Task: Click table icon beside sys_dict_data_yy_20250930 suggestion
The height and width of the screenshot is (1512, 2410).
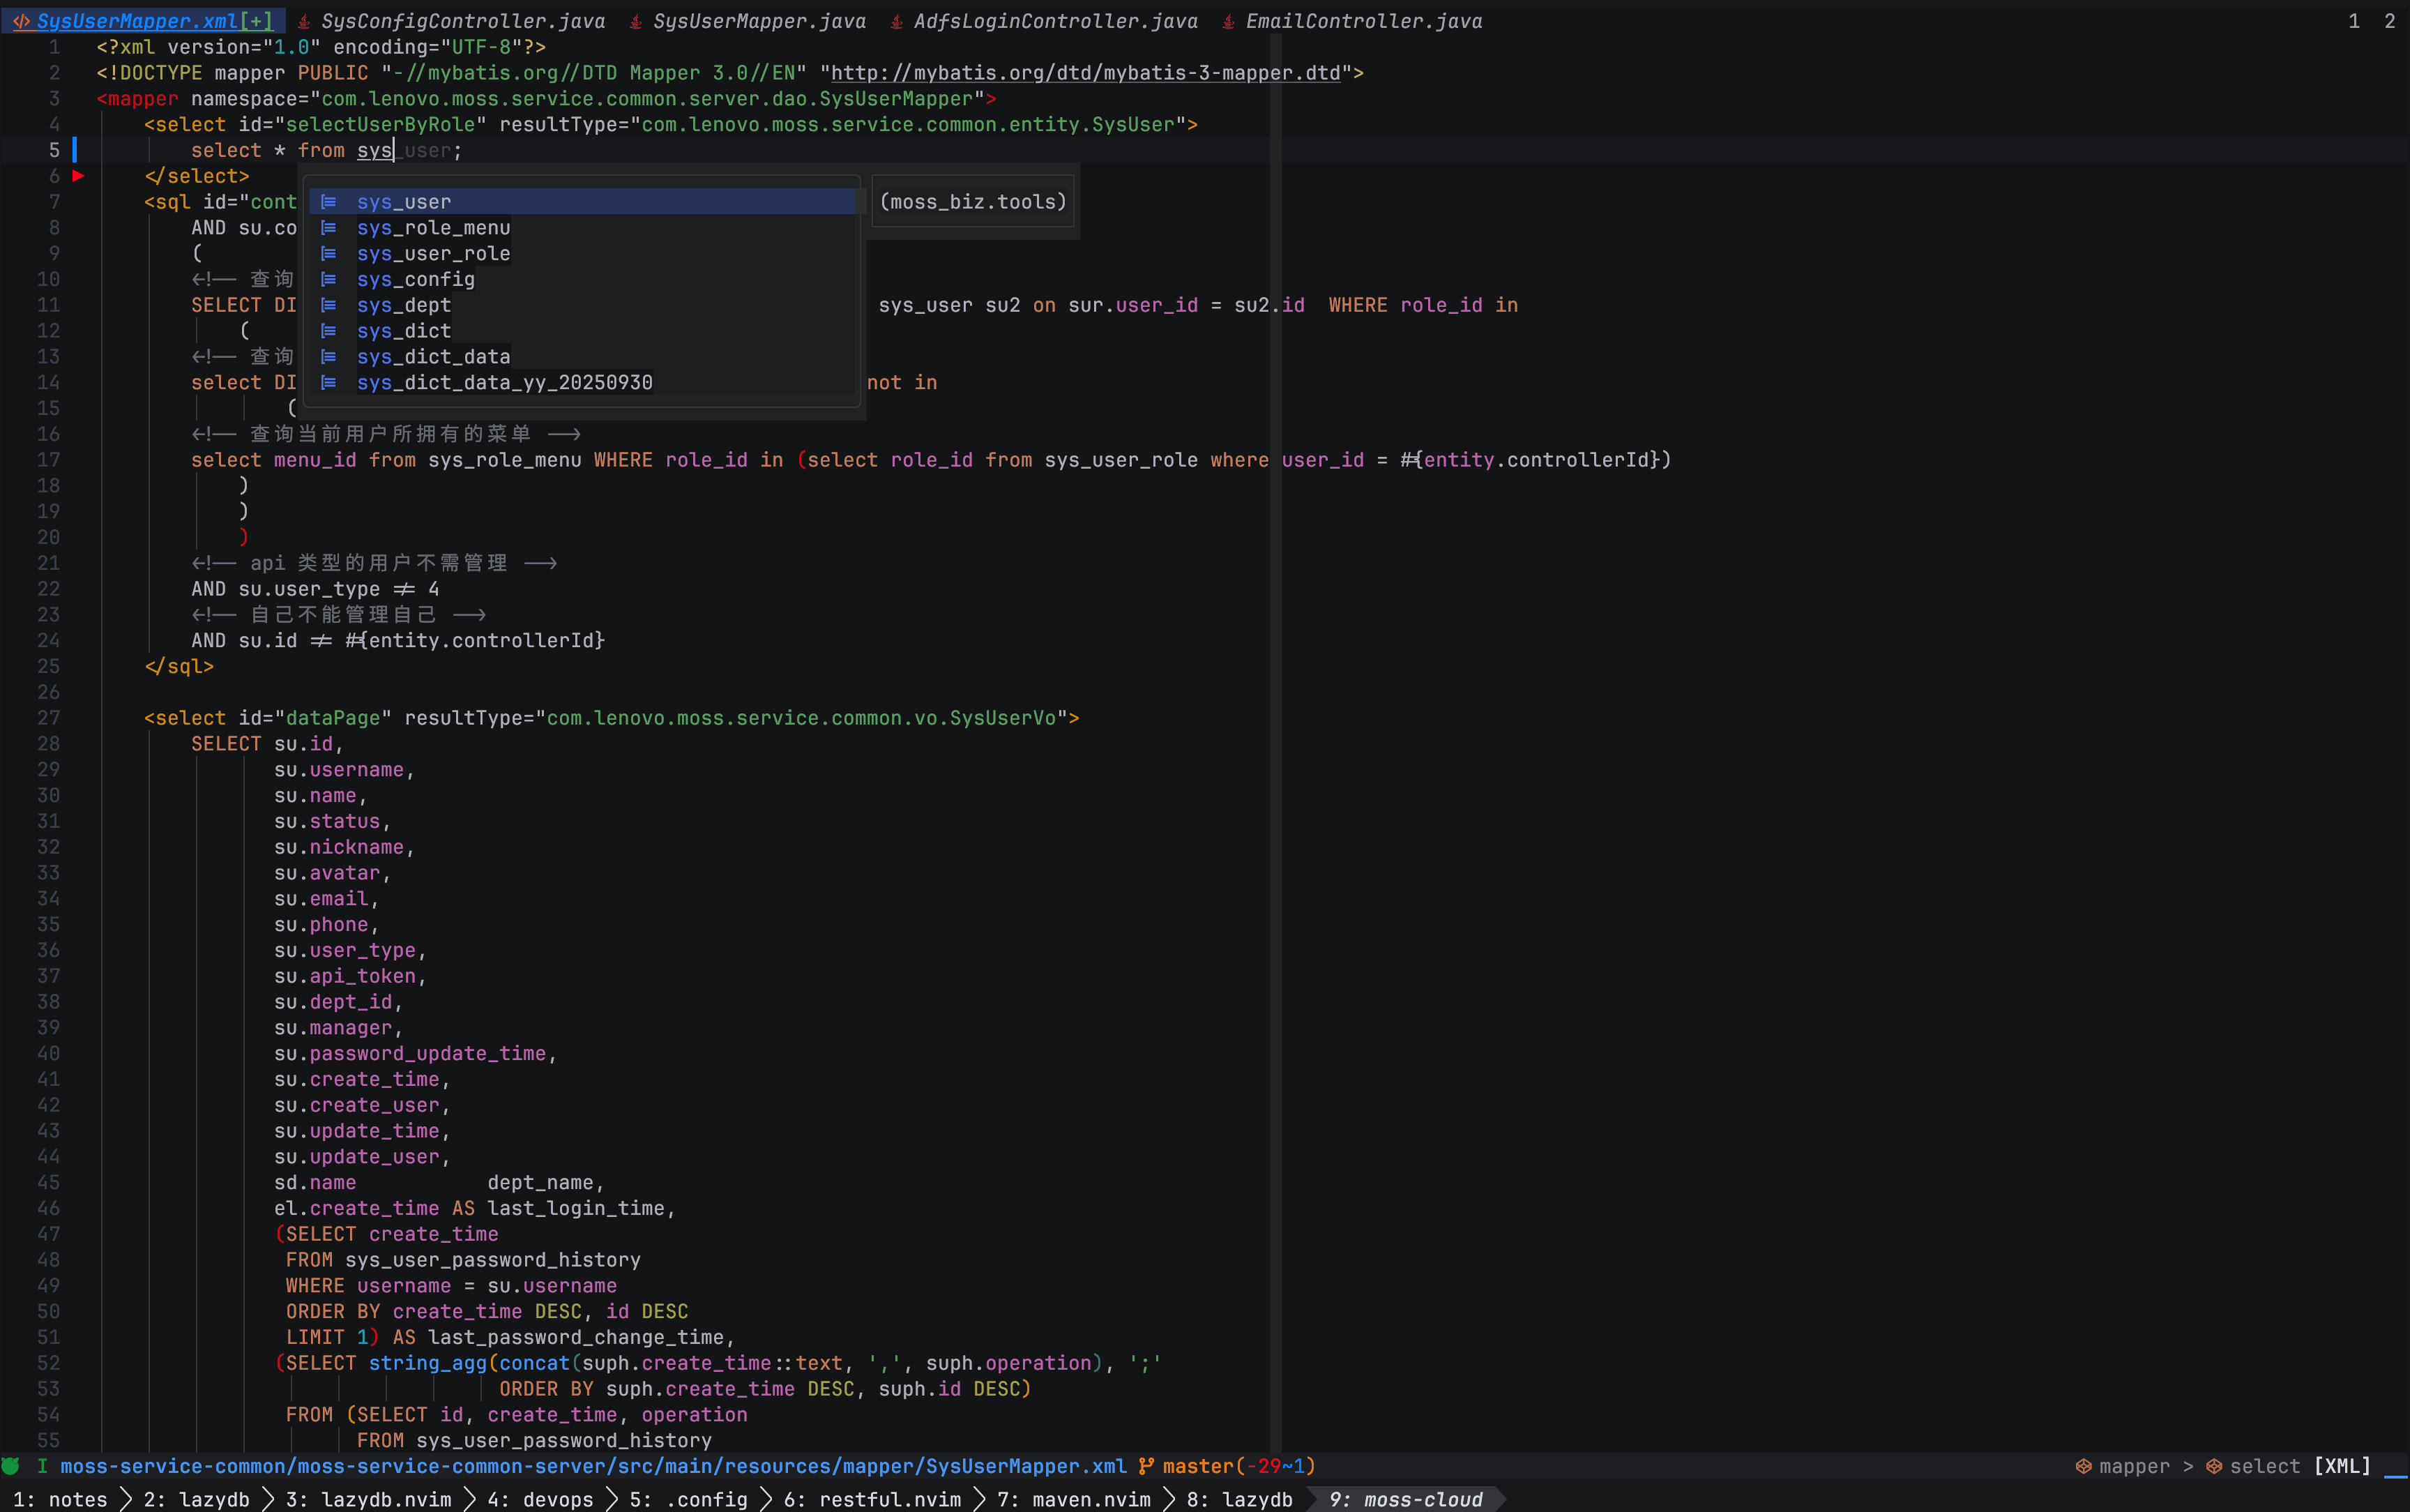Action: (328, 382)
